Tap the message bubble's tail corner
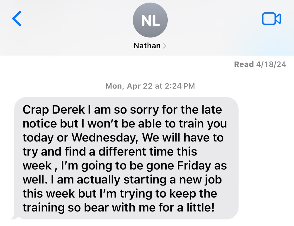The width and height of the screenshot is (294, 226). [x=13, y=218]
